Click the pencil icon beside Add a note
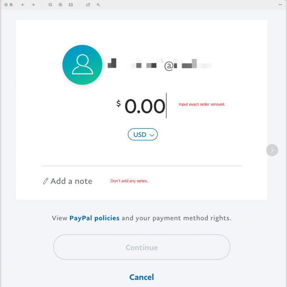 click(x=45, y=181)
